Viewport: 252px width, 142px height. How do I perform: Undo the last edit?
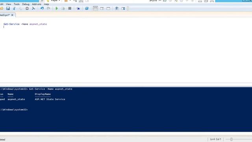click(x=42, y=8)
